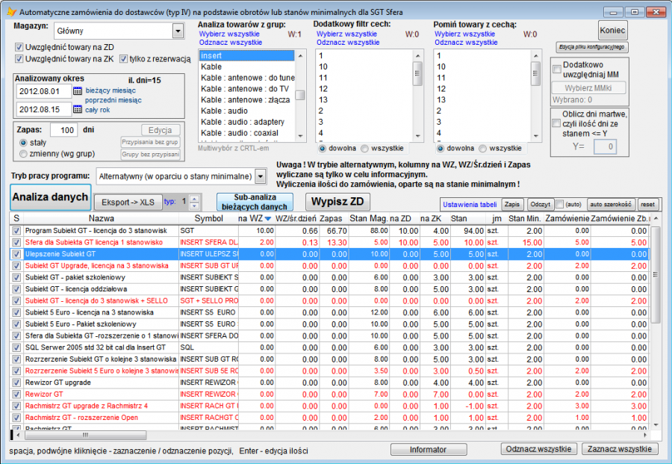Click poprzedni miesiąc link
Image resolution: width=672 pixels, height=464 pixels.
point(113,100)
